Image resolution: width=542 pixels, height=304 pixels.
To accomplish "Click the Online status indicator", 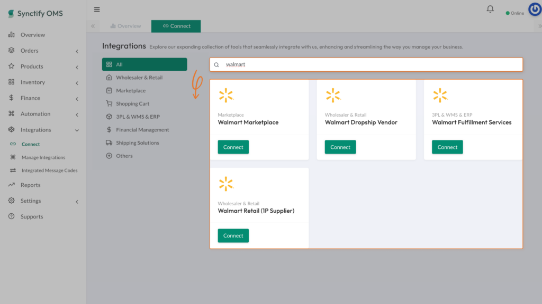I will (514, 13).
